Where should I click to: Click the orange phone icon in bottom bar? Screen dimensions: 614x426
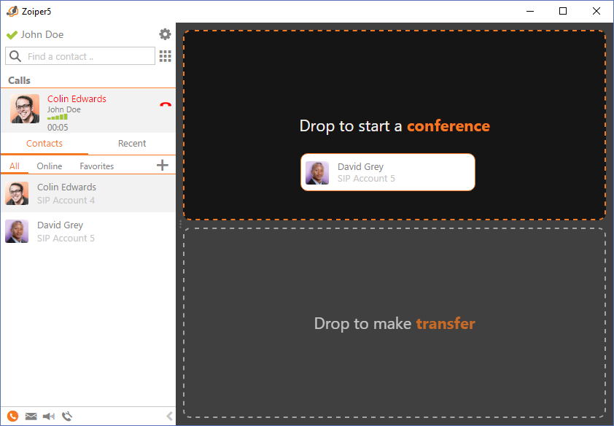point(12,417)
